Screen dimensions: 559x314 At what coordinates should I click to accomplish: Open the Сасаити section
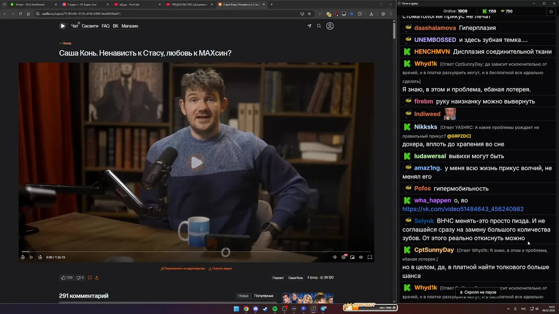pyautogui.click(x=90, y=26)
